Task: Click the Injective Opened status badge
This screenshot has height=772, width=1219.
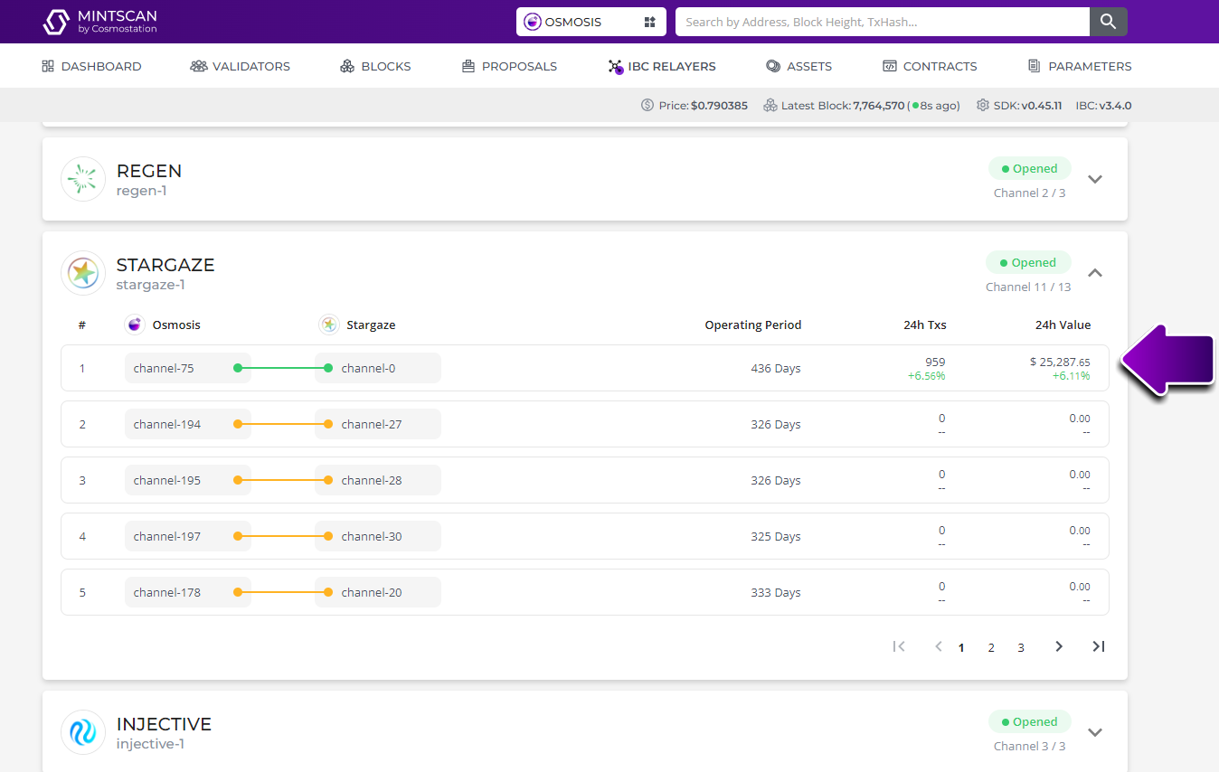Action: point(1030,721)
